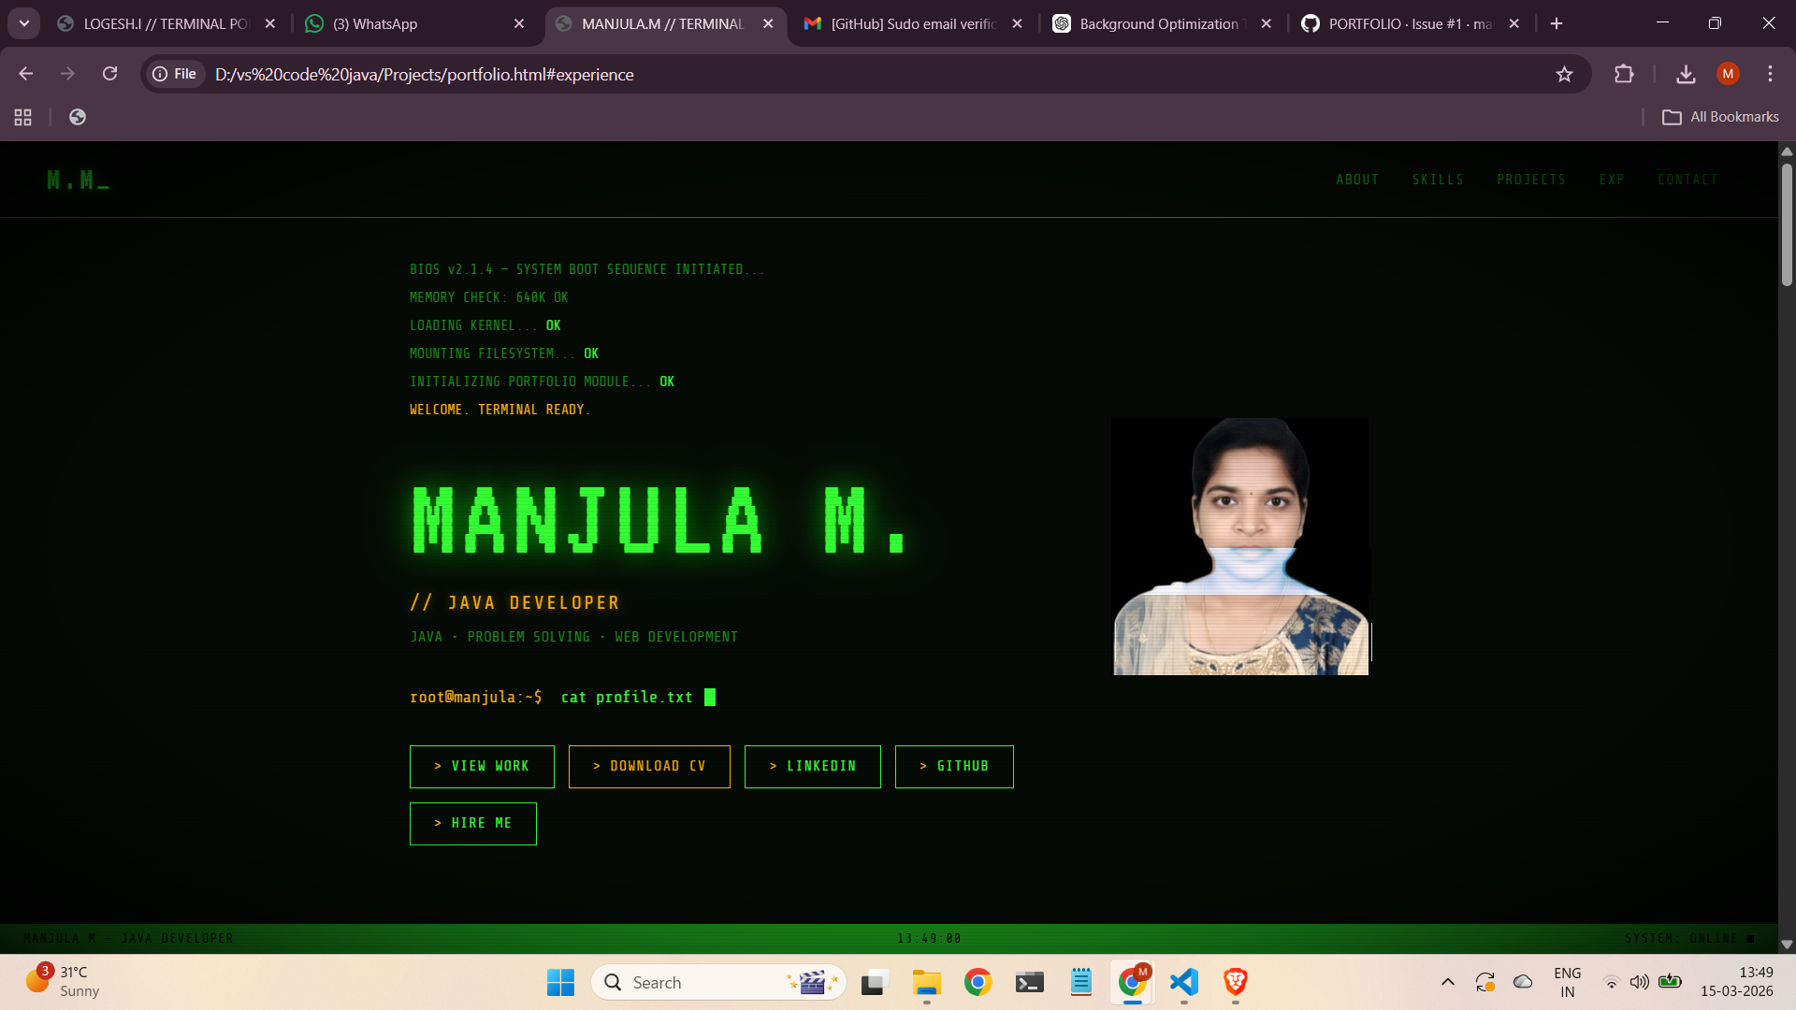1796x1010 pixels.
Task: Open the tab search dropdown arrow
Action: click(24, 23)
